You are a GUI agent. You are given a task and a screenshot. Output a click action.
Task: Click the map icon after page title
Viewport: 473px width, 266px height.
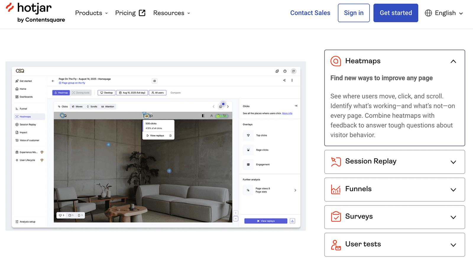[155, 81]
